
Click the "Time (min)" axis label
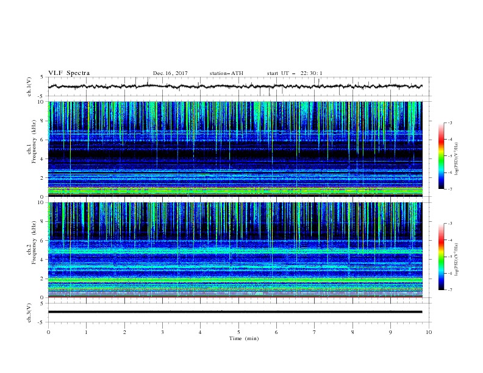pos(244,338)
